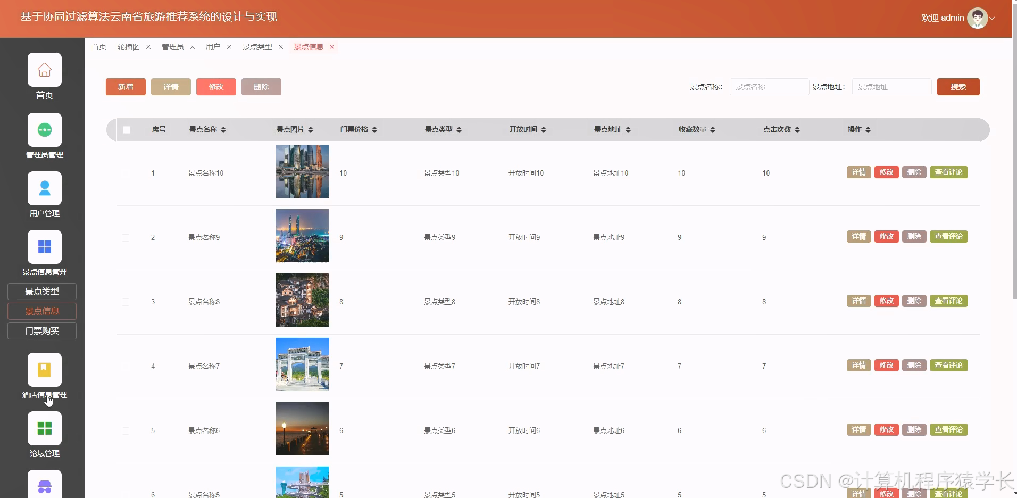1017x498 pixels.
Task: Open 门票购买 submenu in sidebar
Action: 42,331
